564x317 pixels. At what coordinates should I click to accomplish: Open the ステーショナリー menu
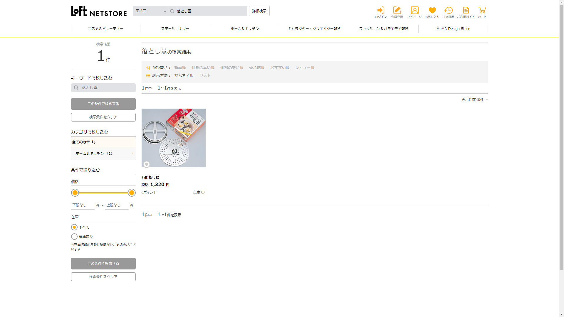(x=175, y=29)
